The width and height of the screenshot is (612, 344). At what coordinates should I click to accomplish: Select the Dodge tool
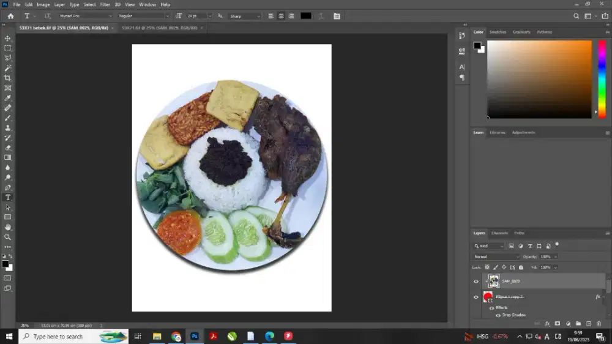(7, 178)
